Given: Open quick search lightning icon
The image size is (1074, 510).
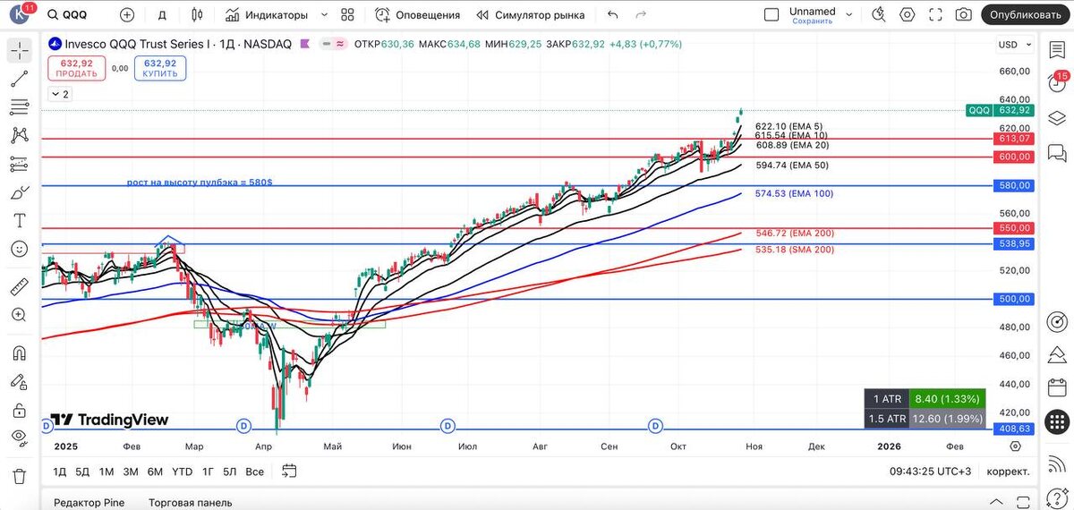Looking at the screenshot, I should (x=879, y=15).
